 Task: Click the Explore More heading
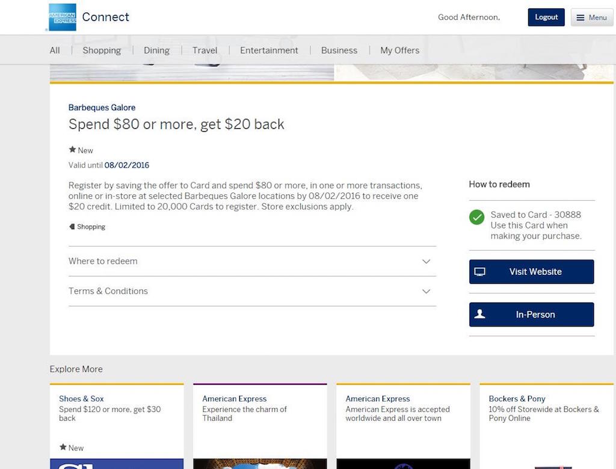(76, 369)
